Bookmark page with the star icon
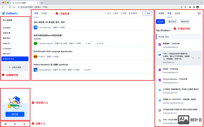This screenshot has width=204, height=127. click(x=185, y=7)
